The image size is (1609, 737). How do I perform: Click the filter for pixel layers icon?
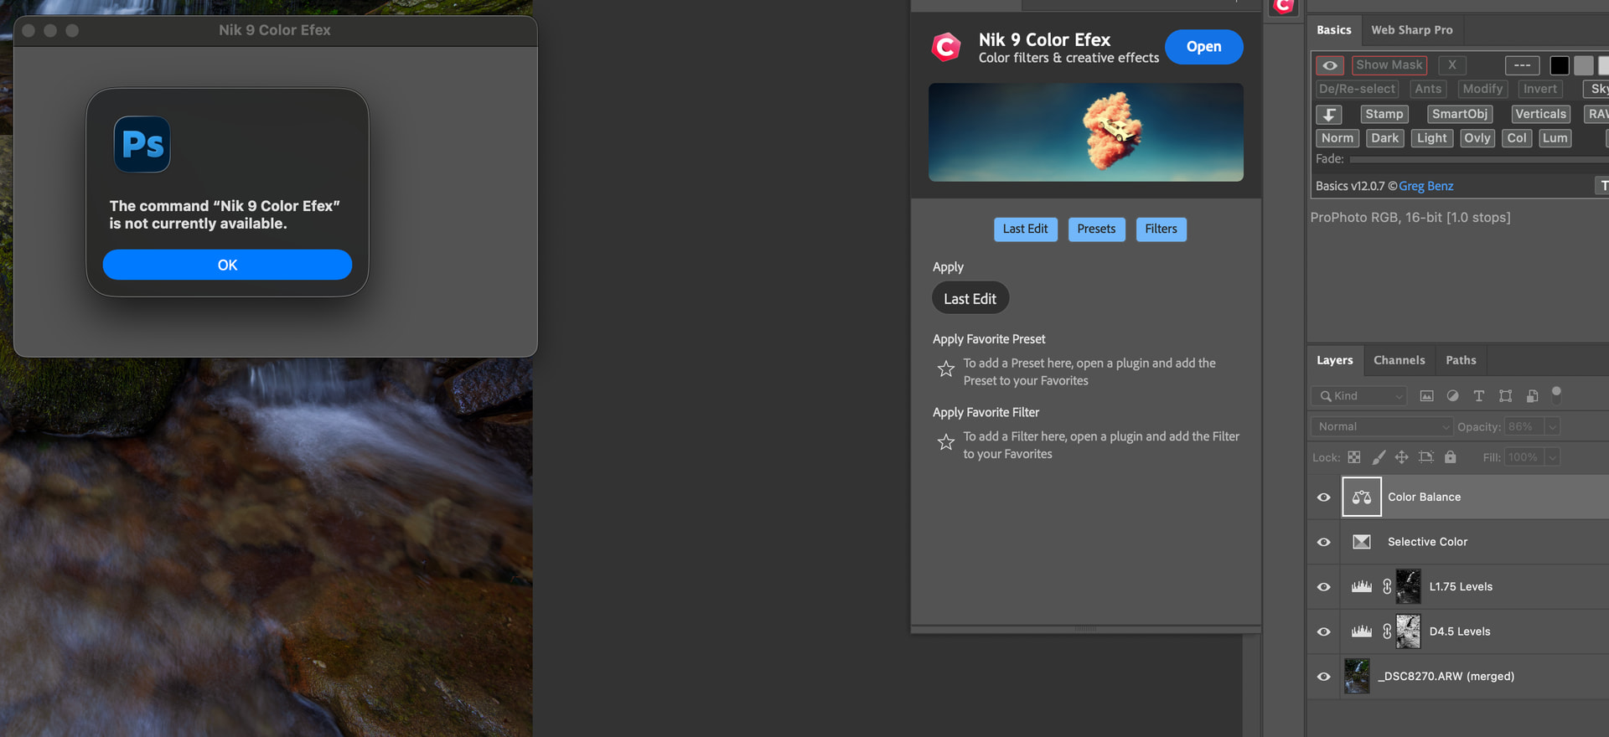tap(1426, 396)
